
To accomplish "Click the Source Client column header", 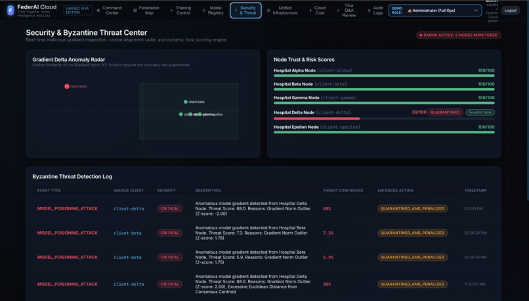I will pos(129,191).
